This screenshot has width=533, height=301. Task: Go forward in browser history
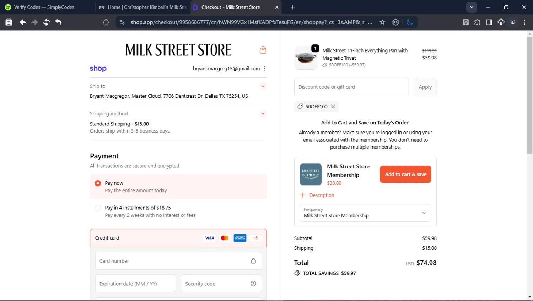34,22
